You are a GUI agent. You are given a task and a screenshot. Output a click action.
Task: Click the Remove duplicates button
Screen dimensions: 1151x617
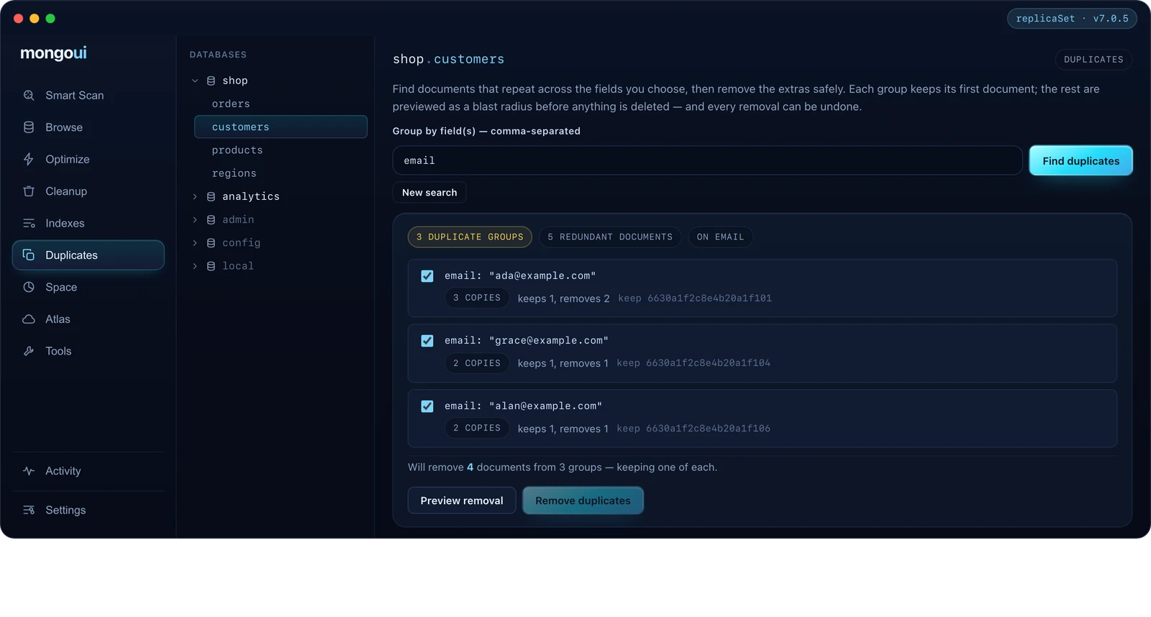[583, 501]
